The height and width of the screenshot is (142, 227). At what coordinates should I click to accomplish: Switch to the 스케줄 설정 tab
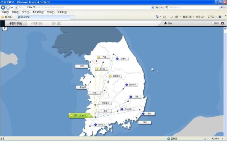(37, 23)
